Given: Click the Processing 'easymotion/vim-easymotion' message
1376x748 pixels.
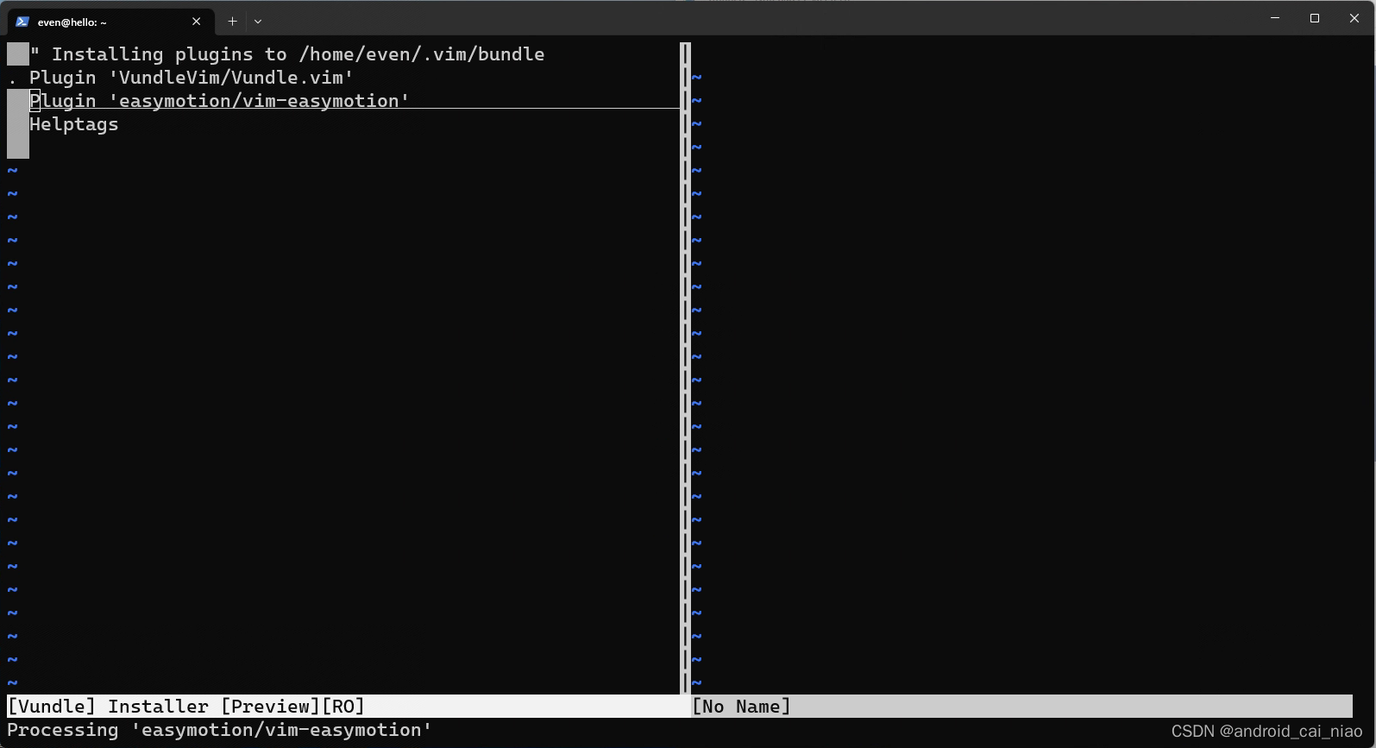Looking at the screenshot, I should tap(220, 730).
